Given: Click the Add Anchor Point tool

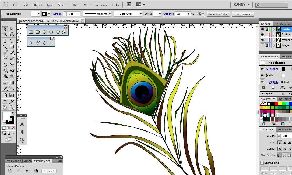Looking at the screenshot, I should (38, 43).
